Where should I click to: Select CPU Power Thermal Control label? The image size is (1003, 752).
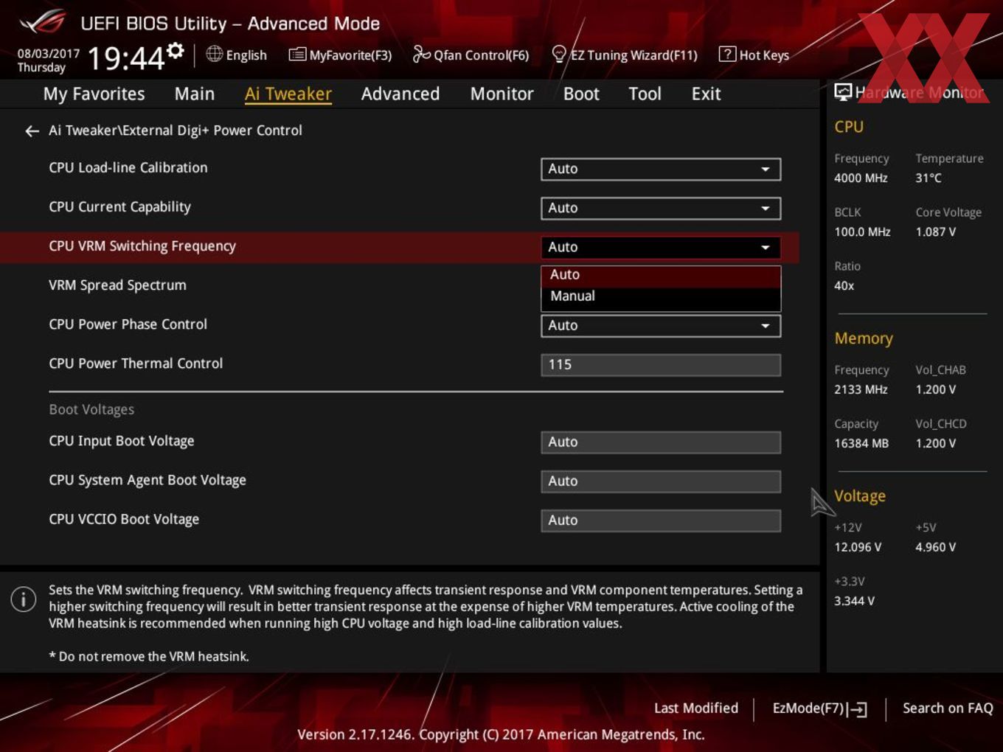(x=136, y=363)
